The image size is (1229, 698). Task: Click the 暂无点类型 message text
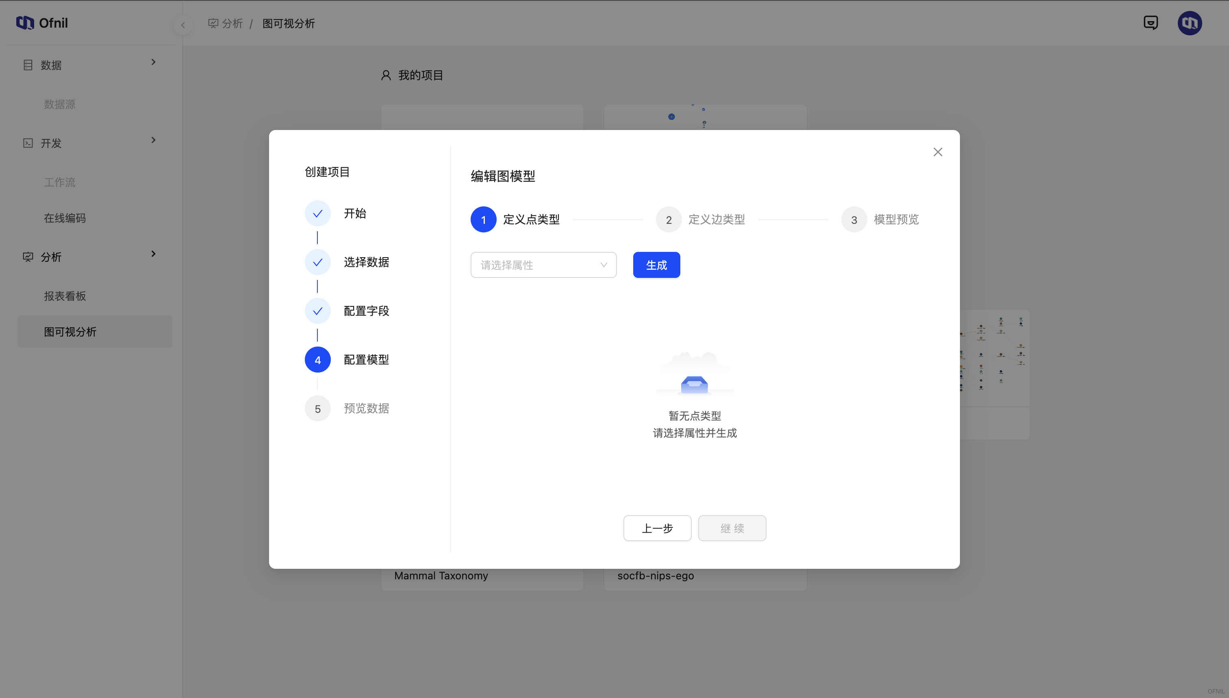click(694, 416)
